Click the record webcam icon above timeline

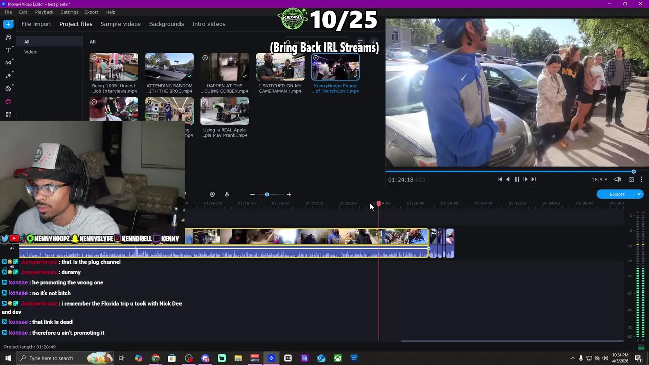[x=212, y=194]
